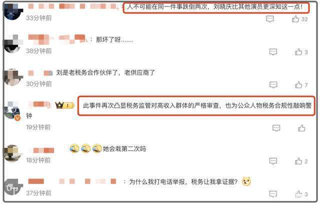The width and height of the screenshot is (320, 204).
Task: Open verified avatar of the 19分钟前 commenter
Action: (x=12, y=110)
